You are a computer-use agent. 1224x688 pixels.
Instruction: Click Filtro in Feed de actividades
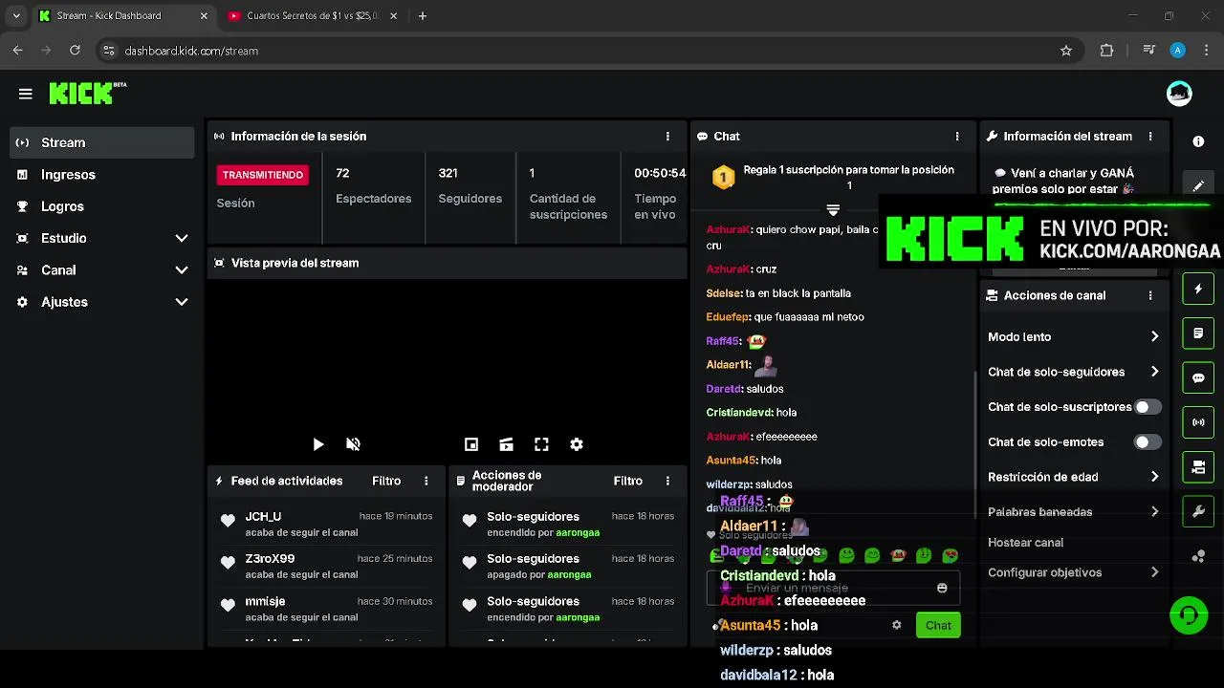coord(386,481)
